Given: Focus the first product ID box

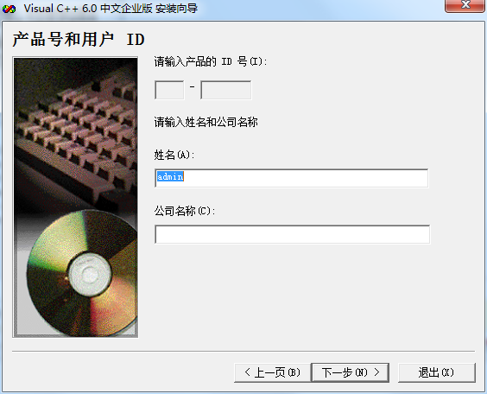Looking at the screenshot, I should coord(169,90).
